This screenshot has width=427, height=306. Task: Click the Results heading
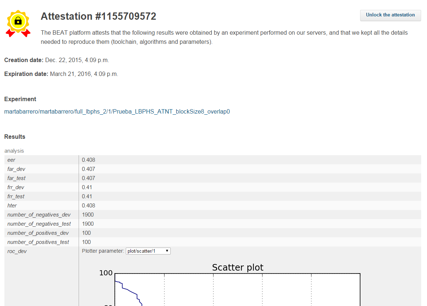pos(15,137)
